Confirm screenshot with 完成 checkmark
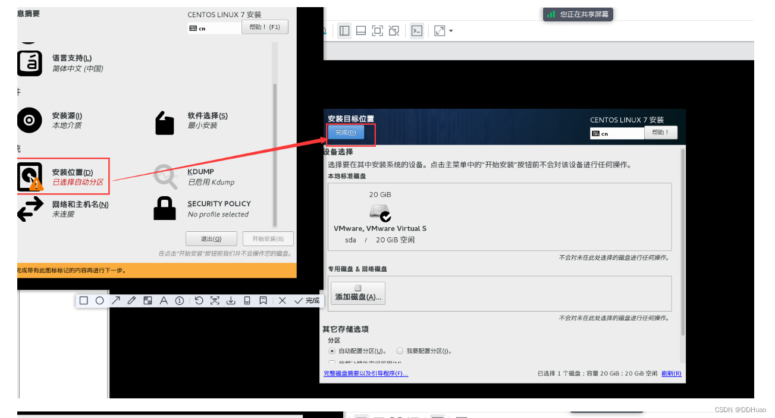Image resolution: width=775 pixels, height=418 pixels. pos(307,301)
